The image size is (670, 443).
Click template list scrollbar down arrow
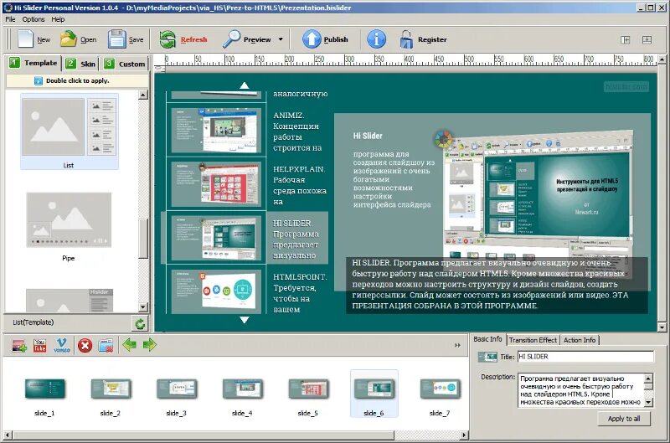(x=143, y=307)
